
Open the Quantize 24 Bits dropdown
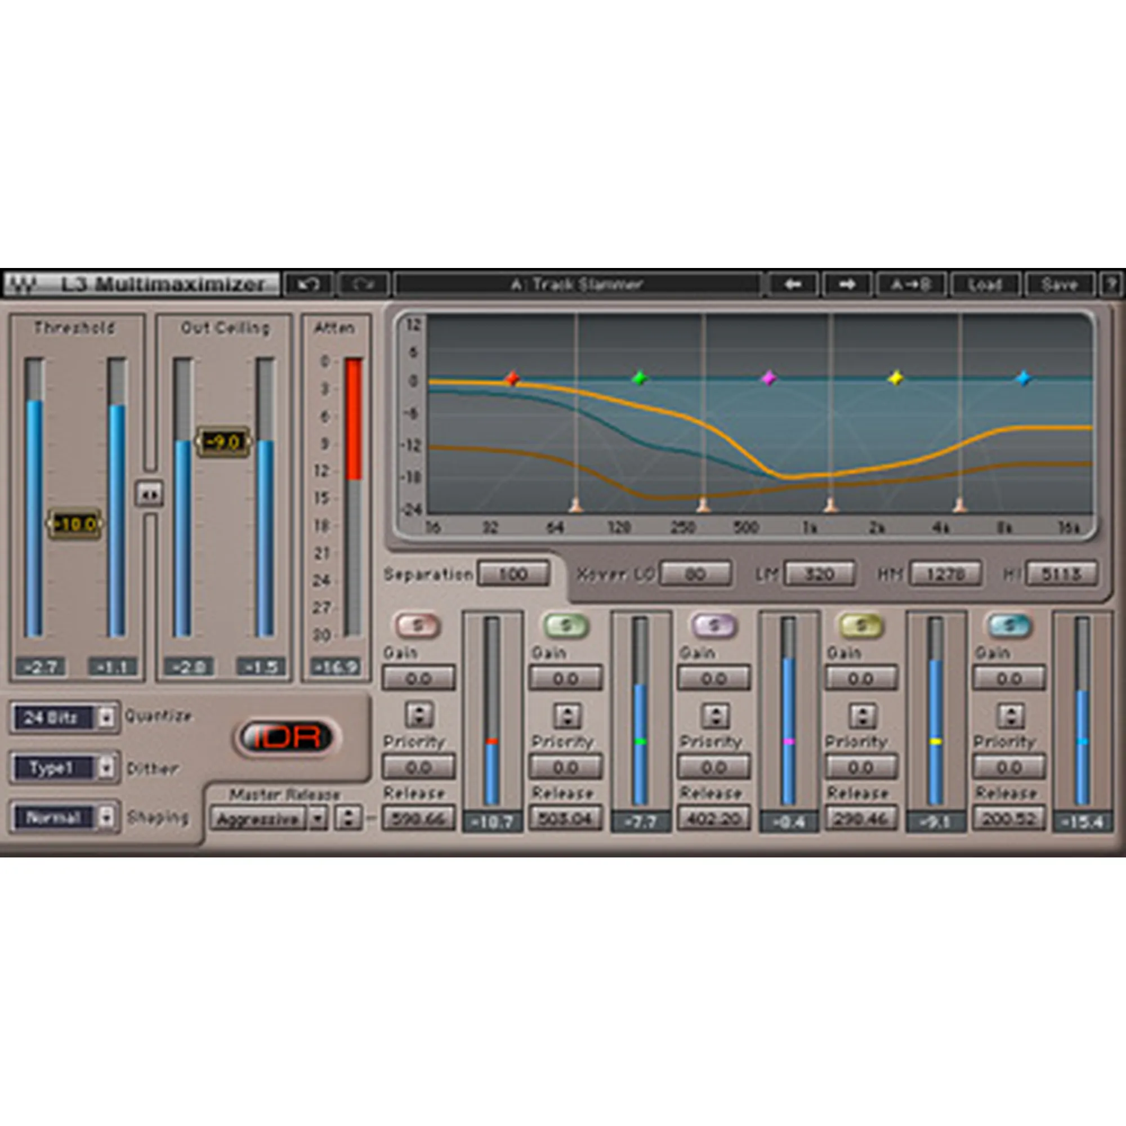tap(64, 717)
